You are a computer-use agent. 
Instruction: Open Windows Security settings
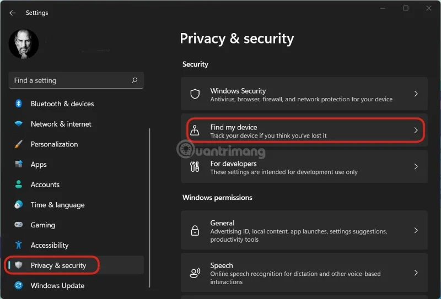304,94
